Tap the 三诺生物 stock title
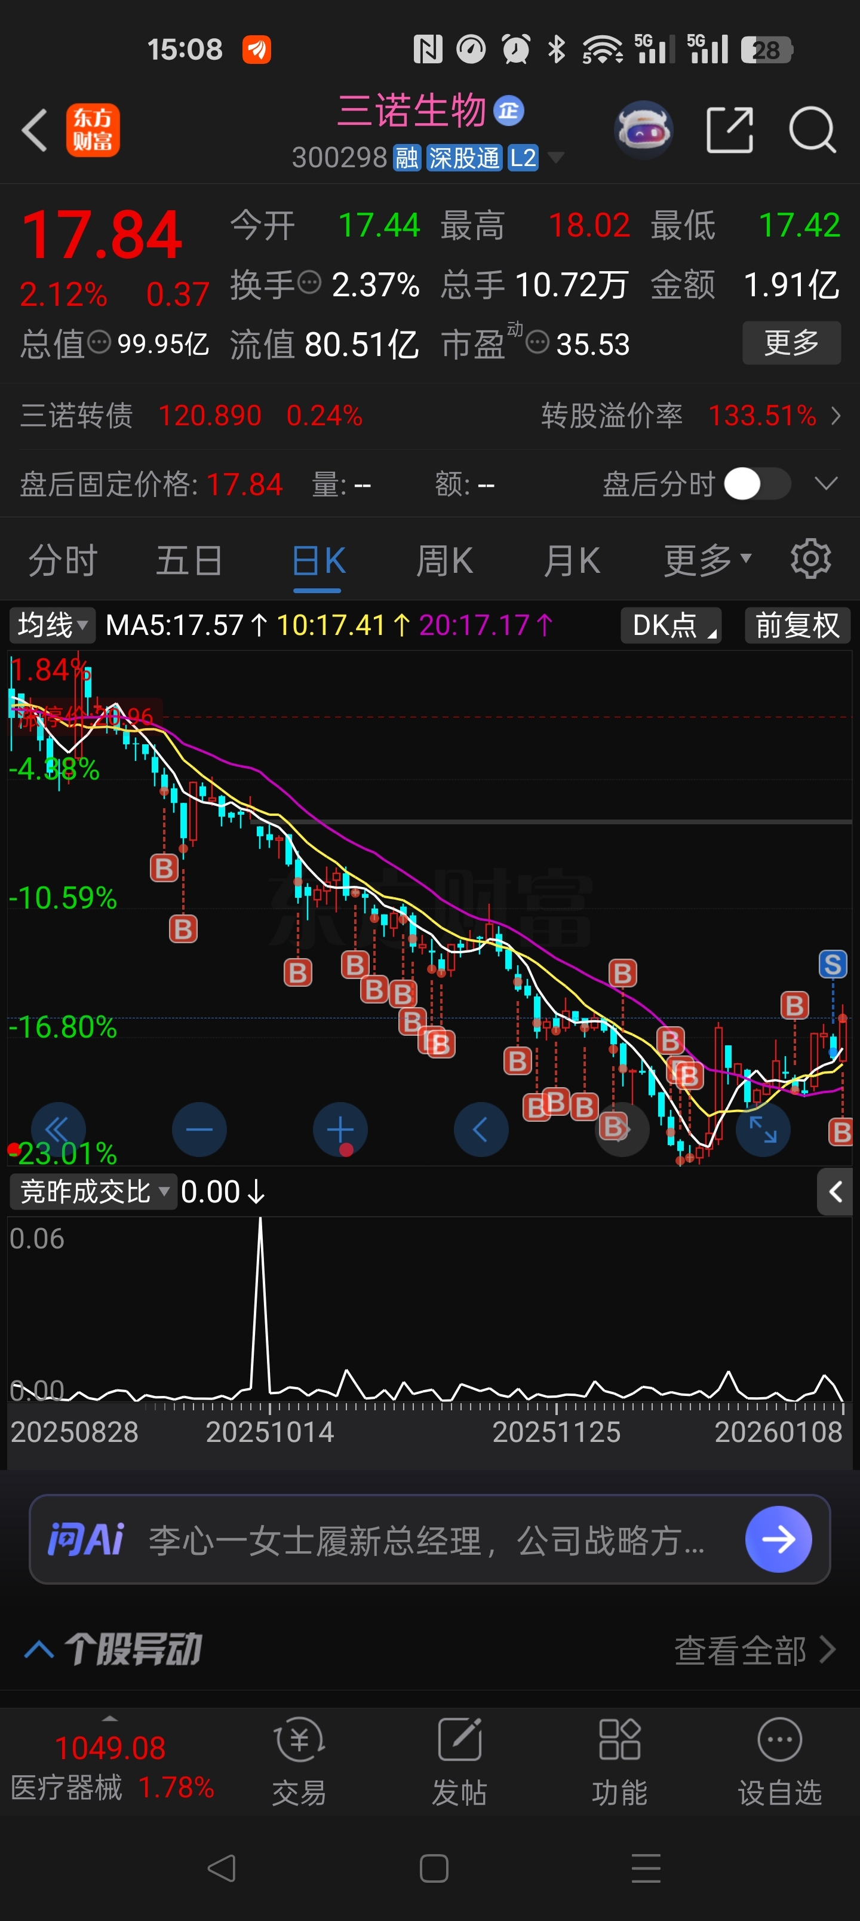Image resolution: width=860 pixels, height=1921 pixels. [x=411, y=111]
